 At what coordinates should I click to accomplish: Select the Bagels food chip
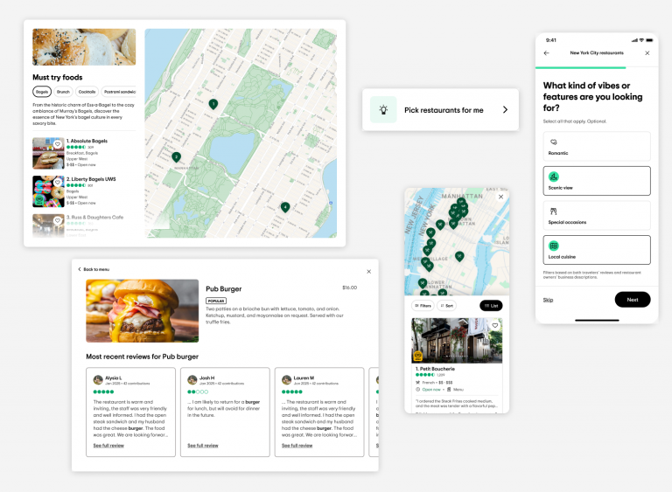point(42,92)
